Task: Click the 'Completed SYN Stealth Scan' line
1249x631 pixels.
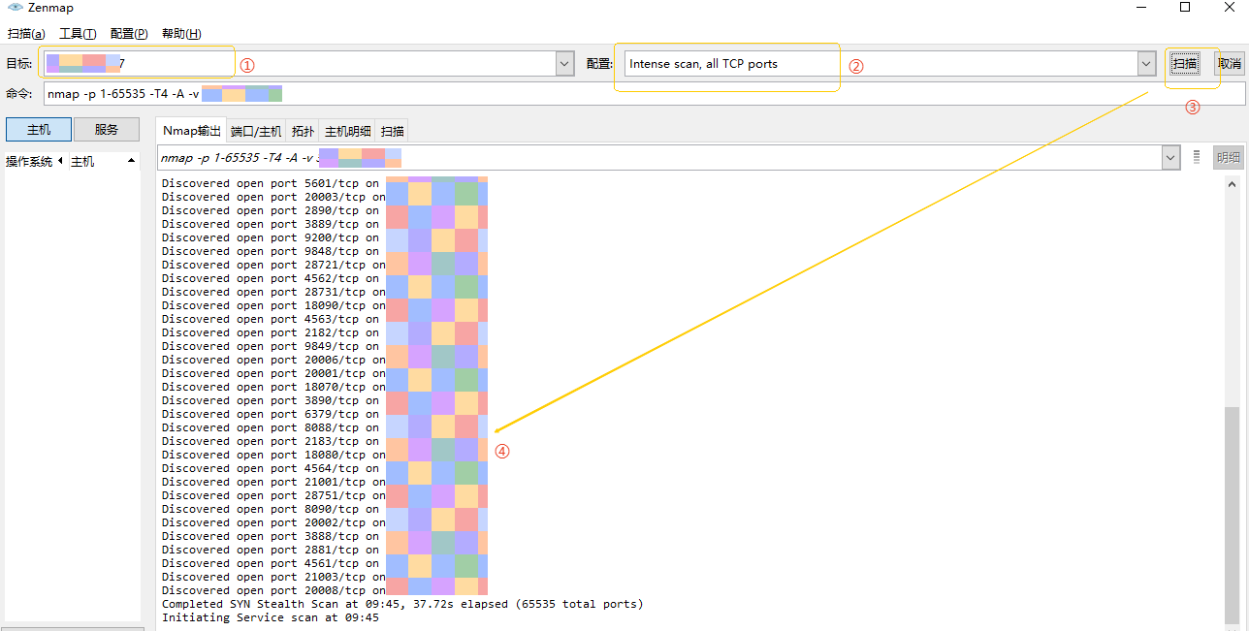Action: coord(402,604)
